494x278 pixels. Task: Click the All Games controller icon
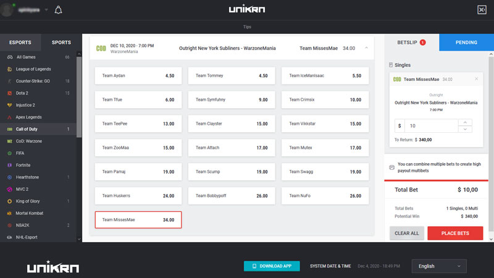pyautogui.click(x=10, y=57)
